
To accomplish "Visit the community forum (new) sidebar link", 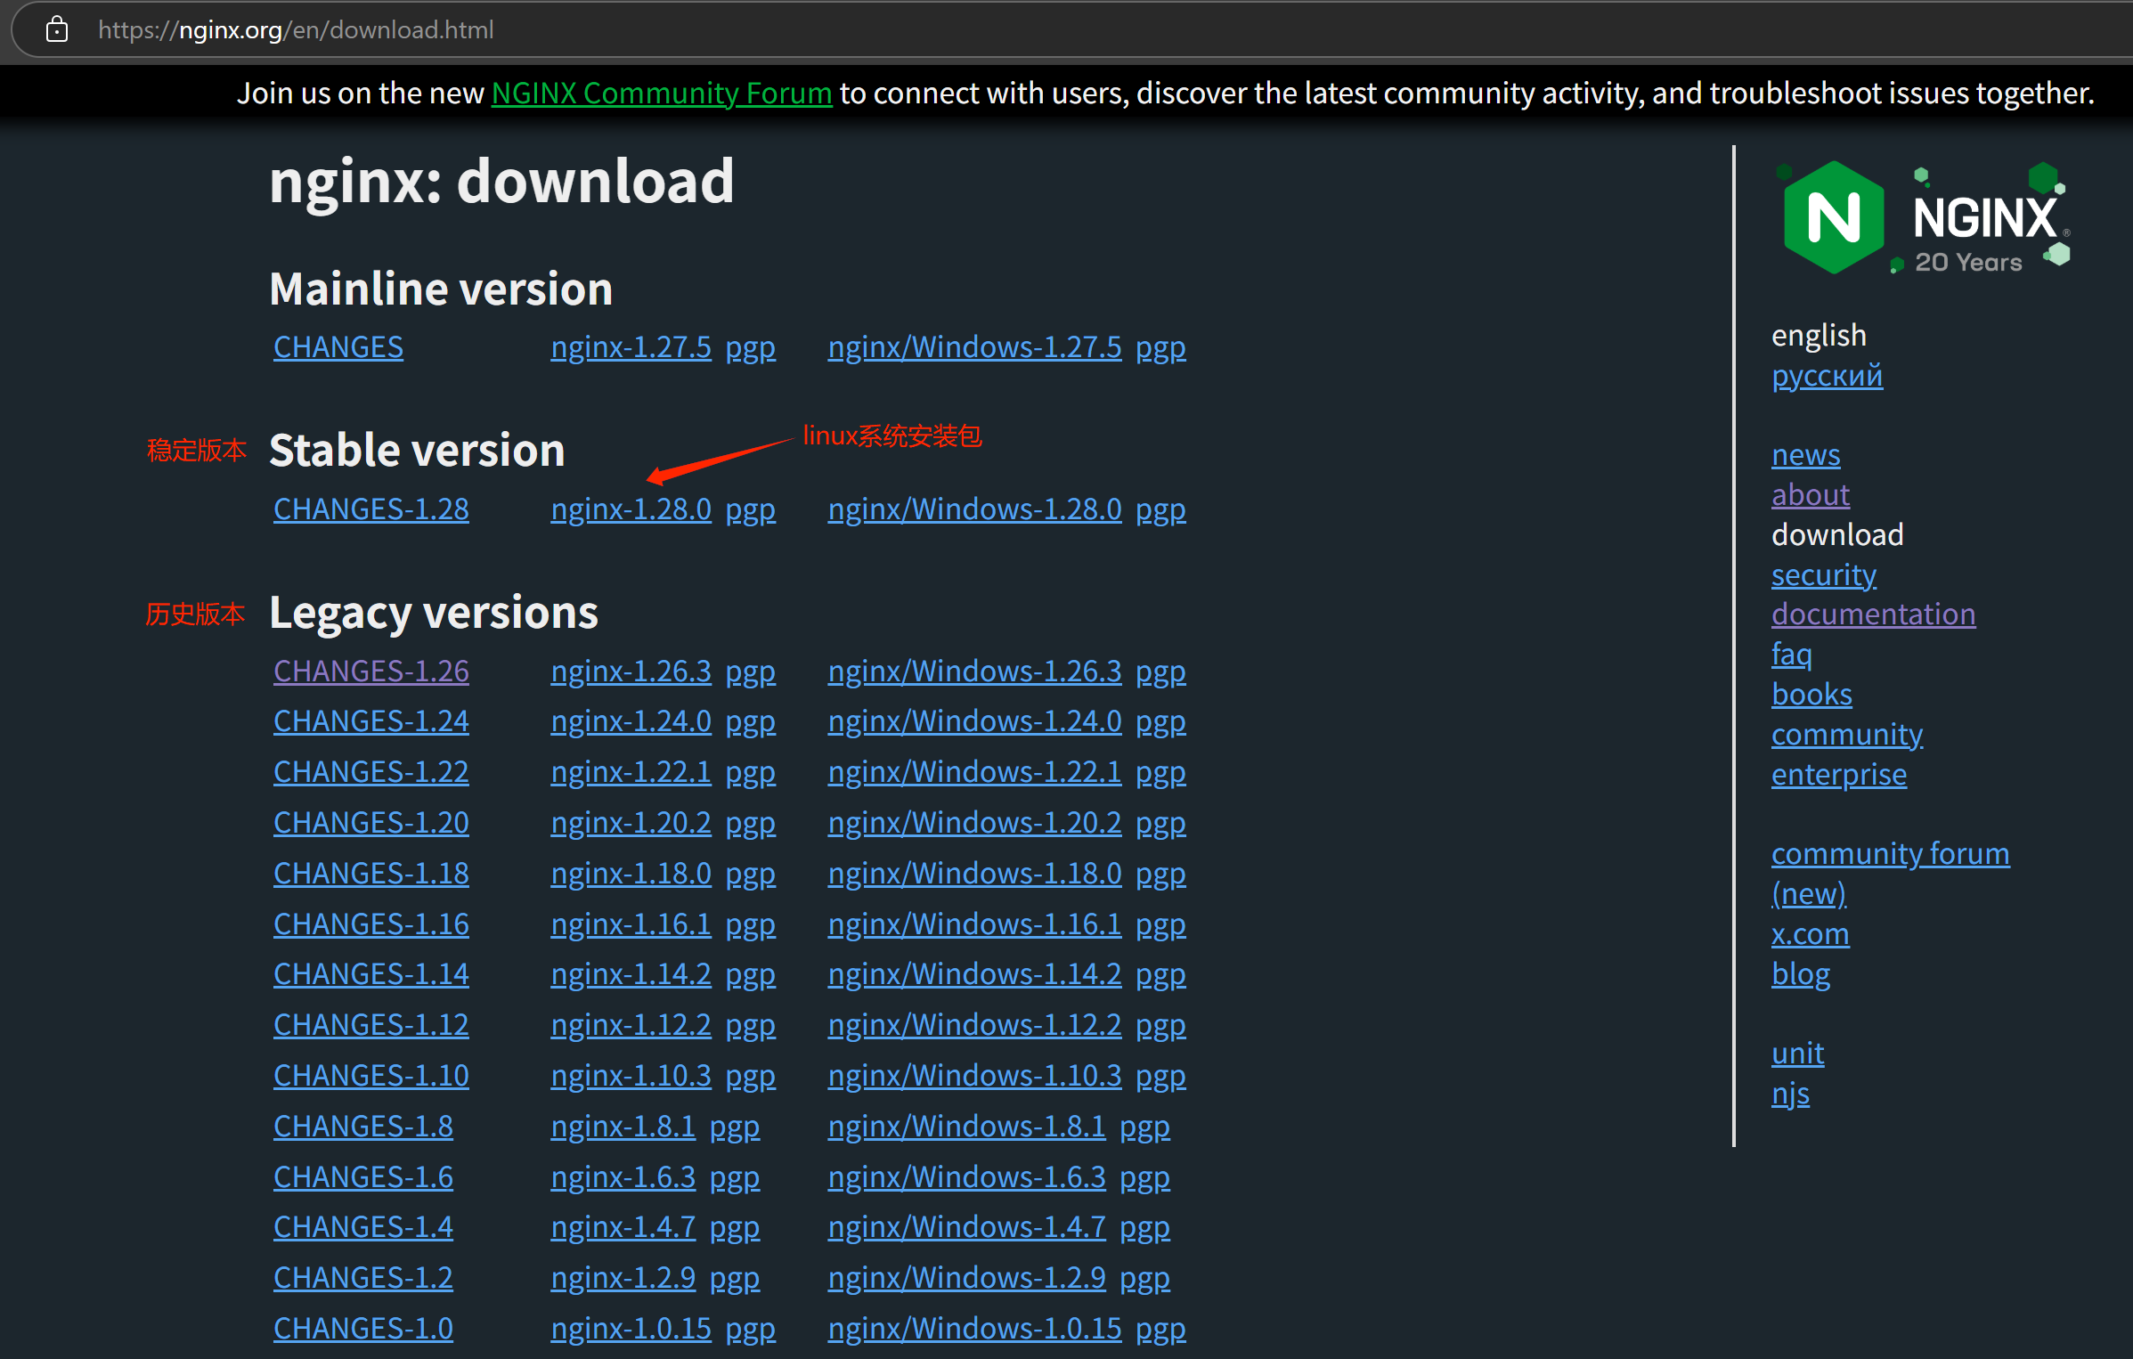I will (x=1889, y=855).
